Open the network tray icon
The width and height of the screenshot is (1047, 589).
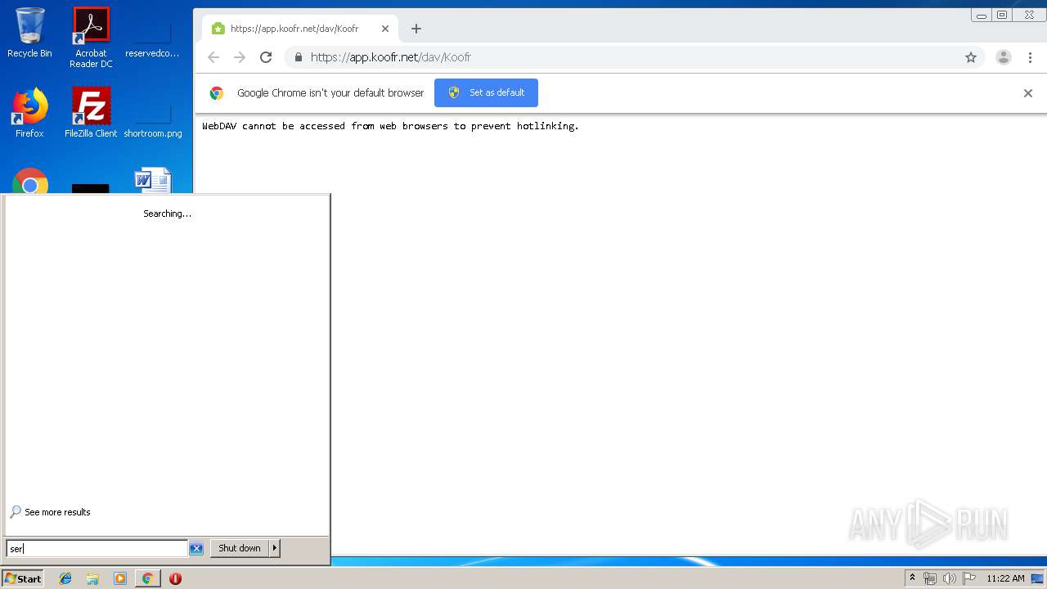[930, 578]
